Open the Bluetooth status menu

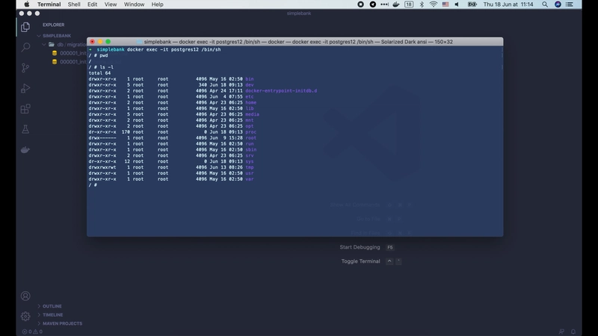(x=422, y=4)
